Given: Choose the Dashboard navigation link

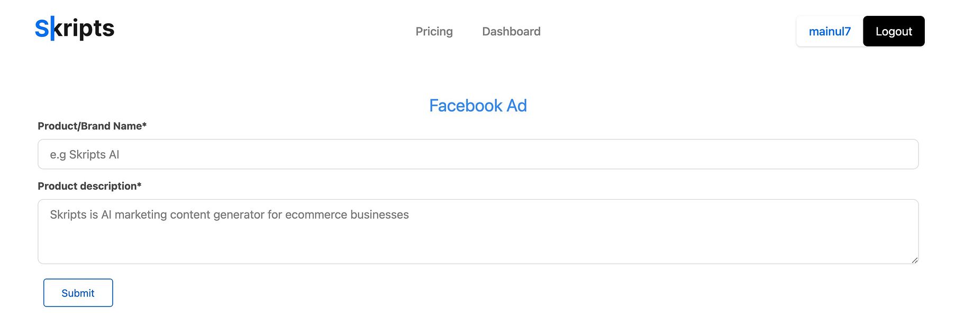Looking at the screenshot, I should coord(511,32).
